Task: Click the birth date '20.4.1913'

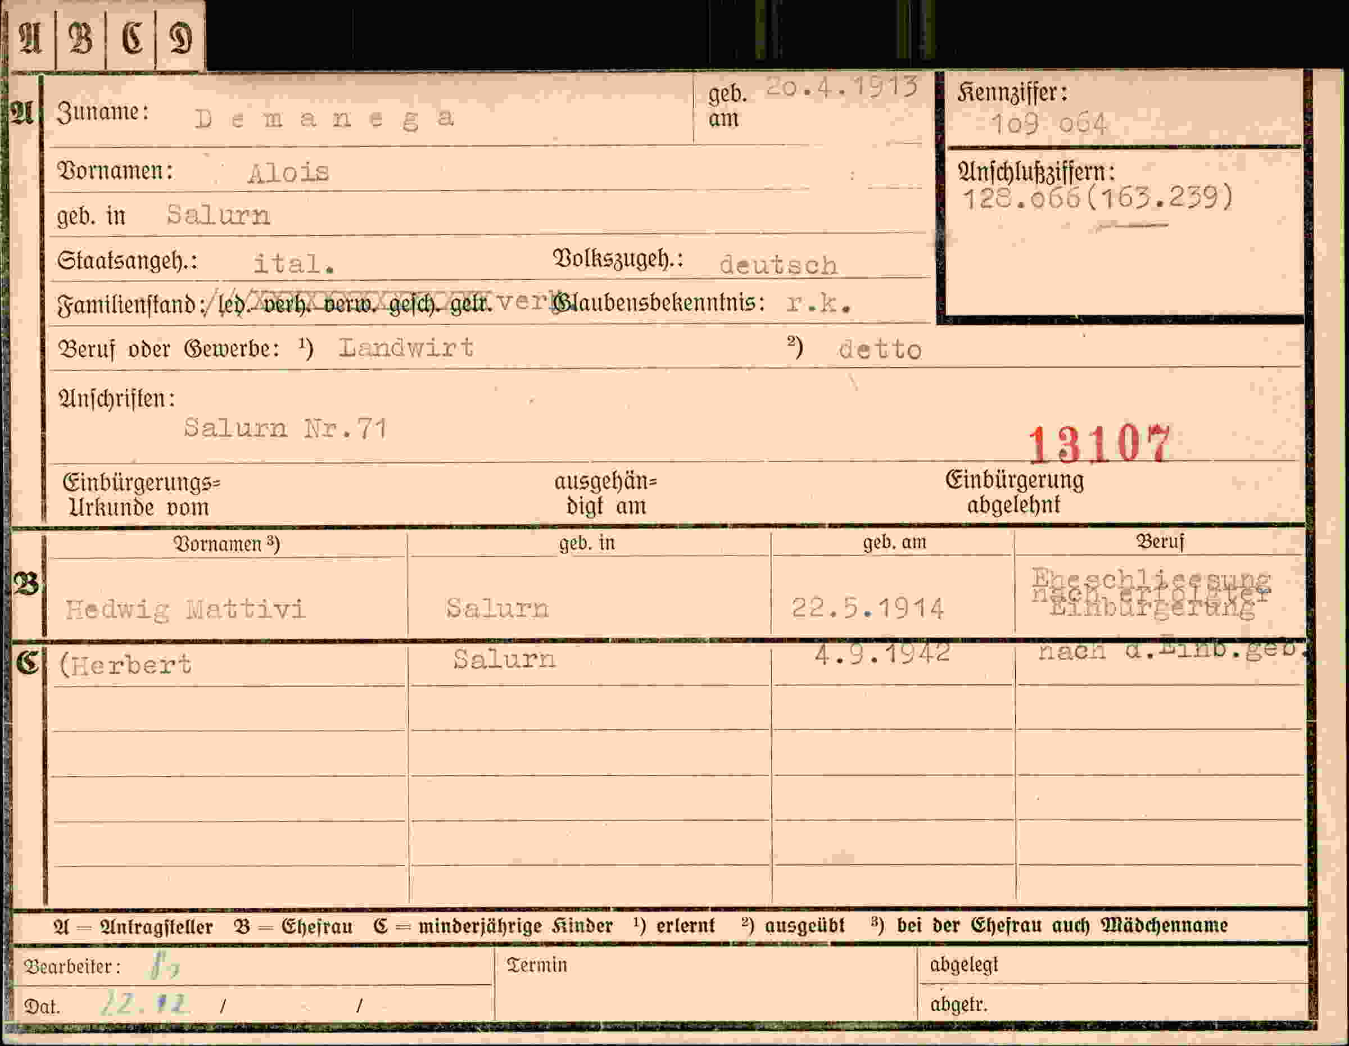Action: pyautogui.click(x=841, y=87)
